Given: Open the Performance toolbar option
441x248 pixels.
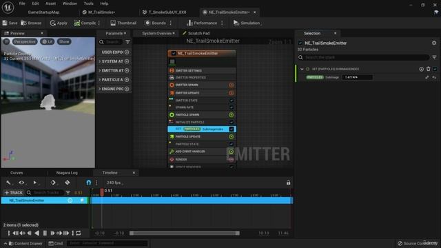Looking at the screenshot, I should click(x=202, y=23).
